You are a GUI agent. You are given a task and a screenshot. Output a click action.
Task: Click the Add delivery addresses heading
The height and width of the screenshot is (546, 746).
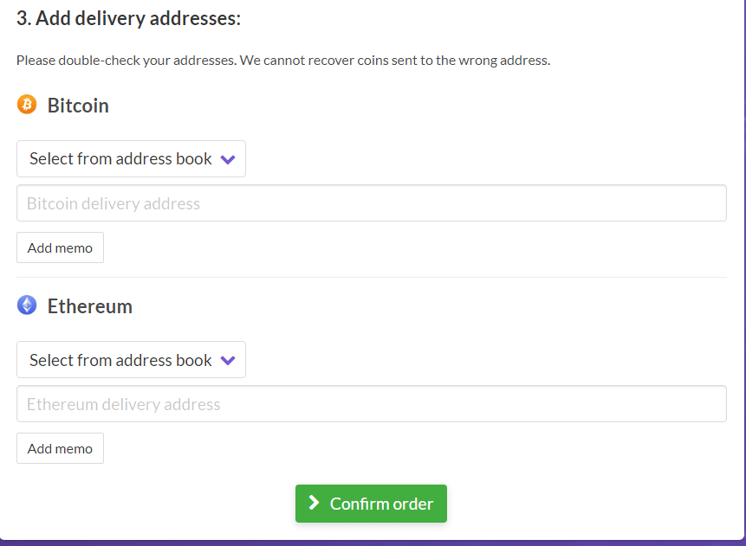128,17
